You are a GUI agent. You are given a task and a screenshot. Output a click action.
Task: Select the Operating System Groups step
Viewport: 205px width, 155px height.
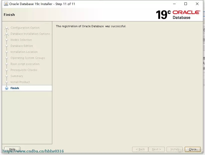click(x=28, y=58)
